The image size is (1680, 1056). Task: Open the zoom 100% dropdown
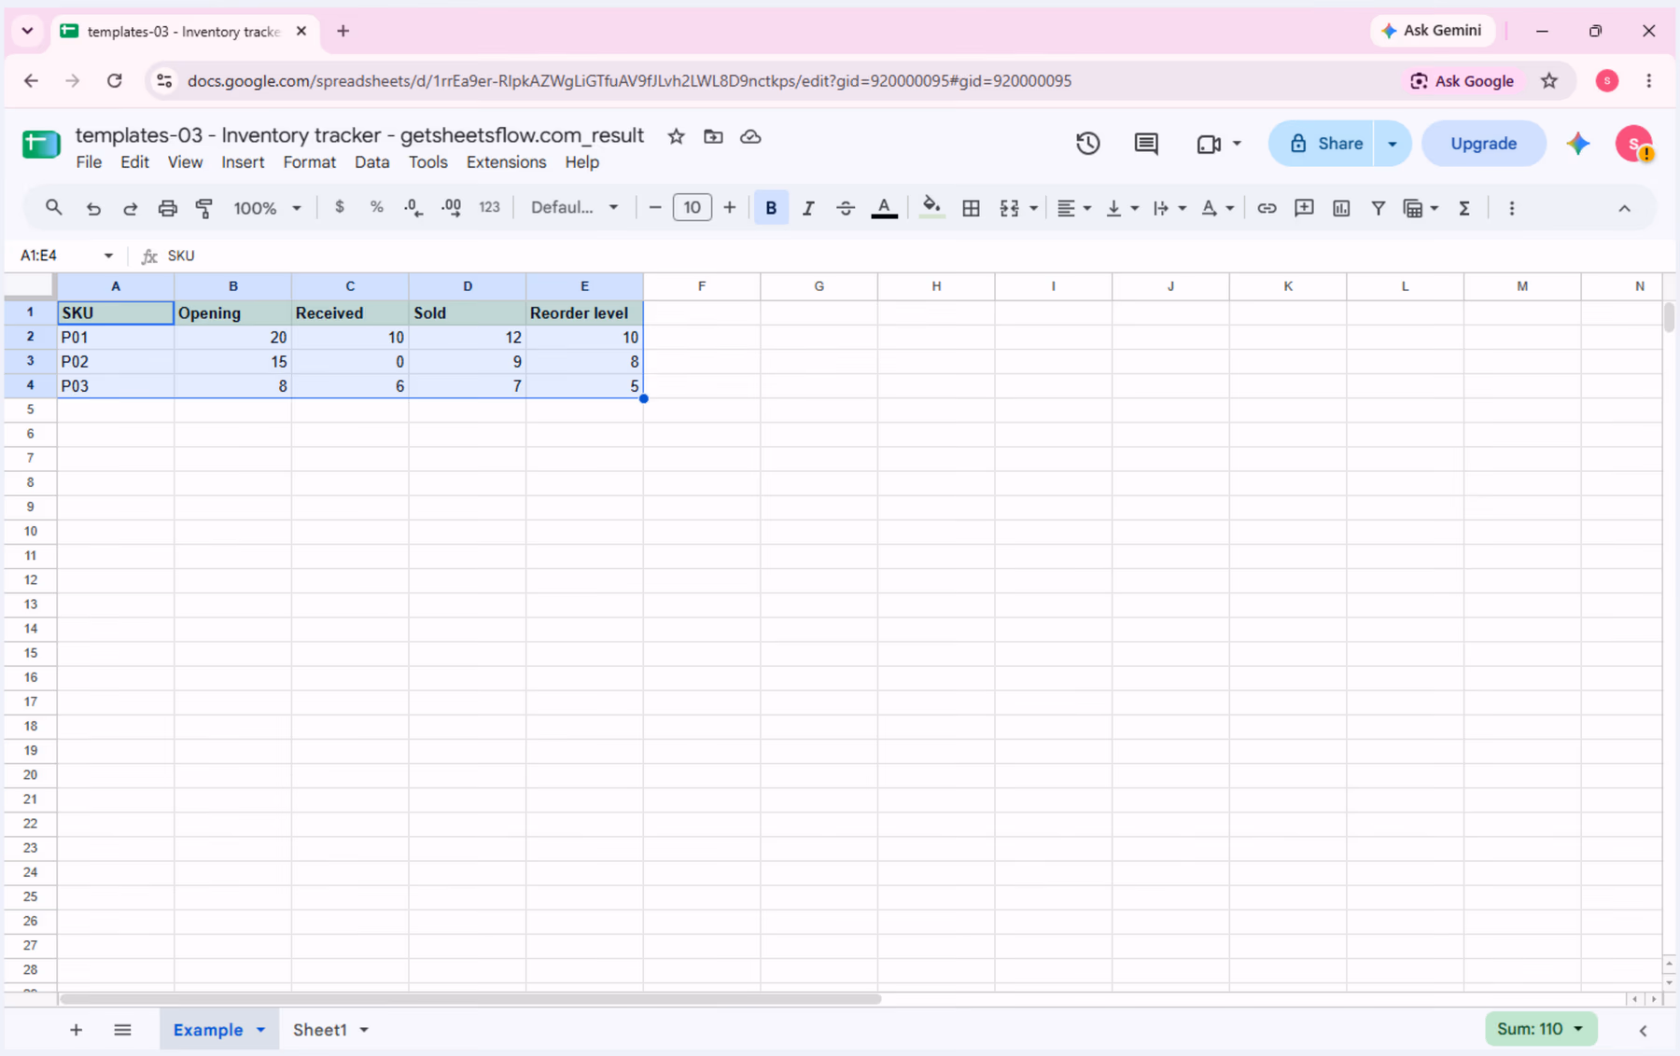click(267, 208)
